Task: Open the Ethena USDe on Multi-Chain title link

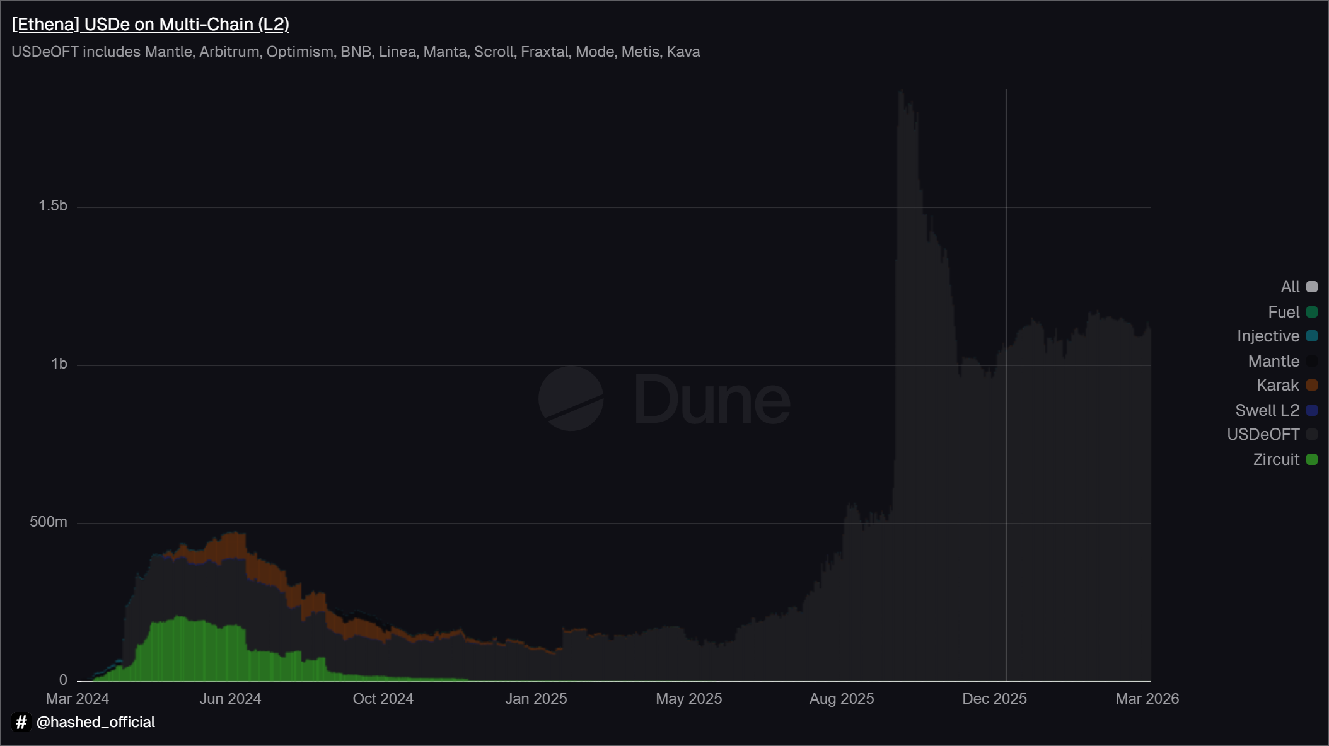Action: click(x=150, y=24)
